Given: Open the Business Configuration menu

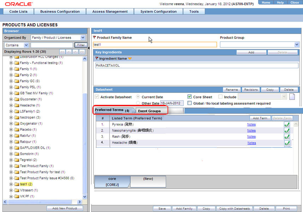Looking at the screenshot, I should pos(60,11).
